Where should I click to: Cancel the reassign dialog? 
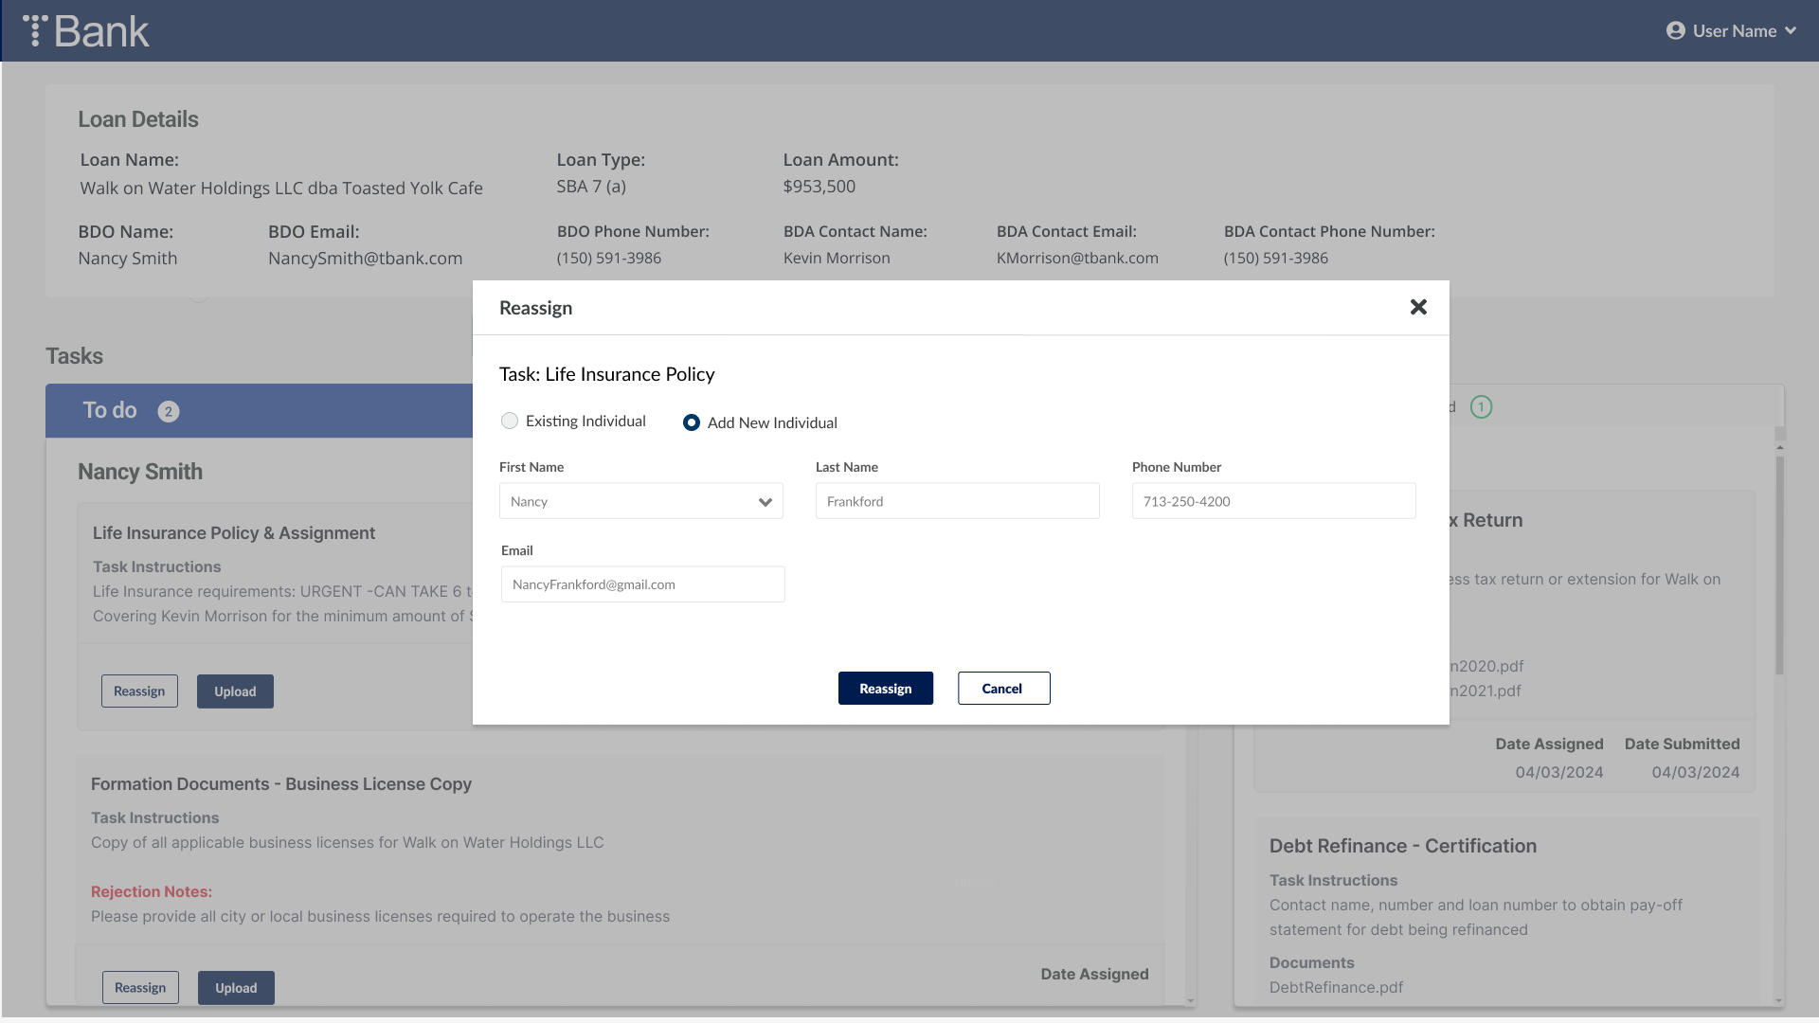(x=1002, y=689)
